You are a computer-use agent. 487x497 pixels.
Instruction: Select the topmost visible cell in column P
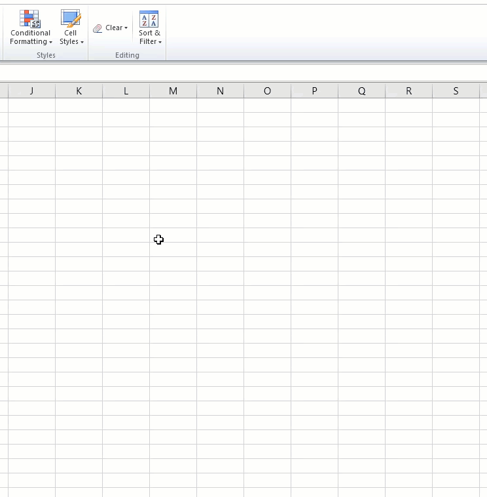(314, 105)
